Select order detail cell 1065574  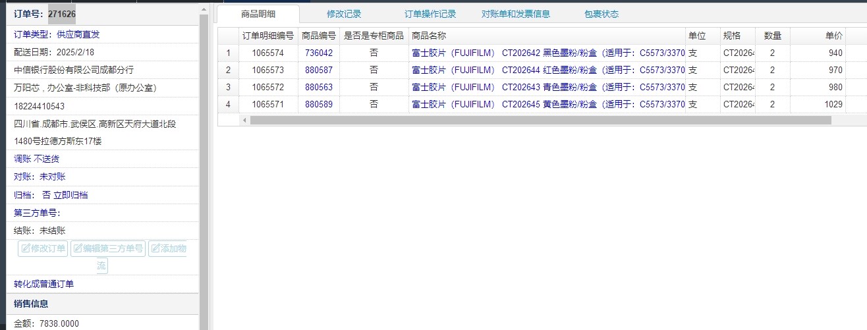click(x=268, y=53)
